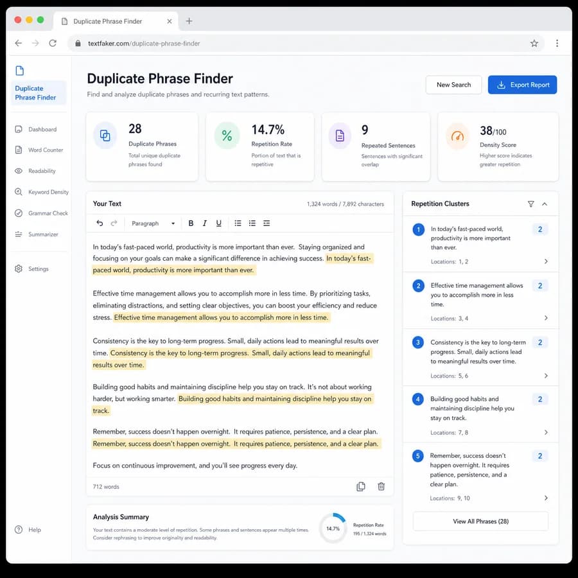Open Grammar Check in the sidebar
The width and height of the screenshot is (578, 578).
(x=40, y=213)
